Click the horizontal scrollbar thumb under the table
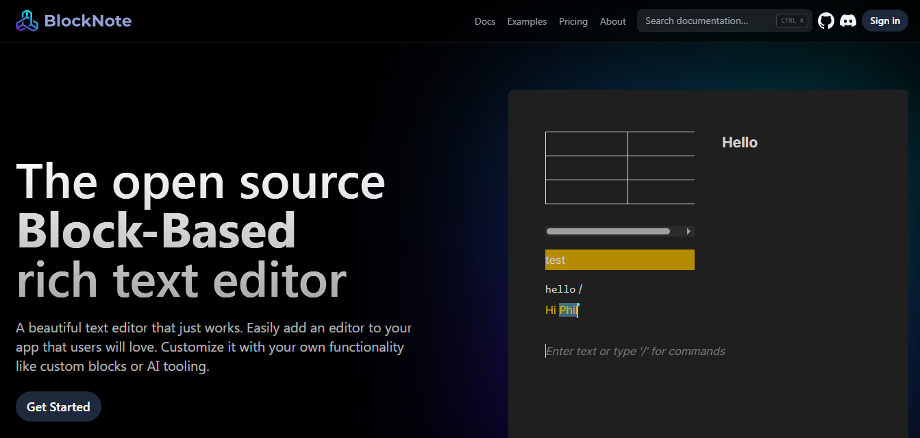The image size is (920, 438). pos(608,232)
